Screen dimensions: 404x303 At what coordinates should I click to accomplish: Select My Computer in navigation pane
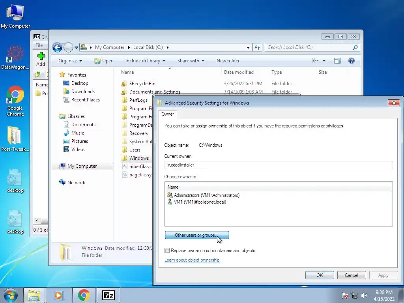pyautogui.click(x=82, y=166)
